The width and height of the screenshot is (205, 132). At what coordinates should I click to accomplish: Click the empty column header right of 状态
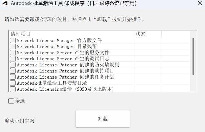(x=175, y=34)
